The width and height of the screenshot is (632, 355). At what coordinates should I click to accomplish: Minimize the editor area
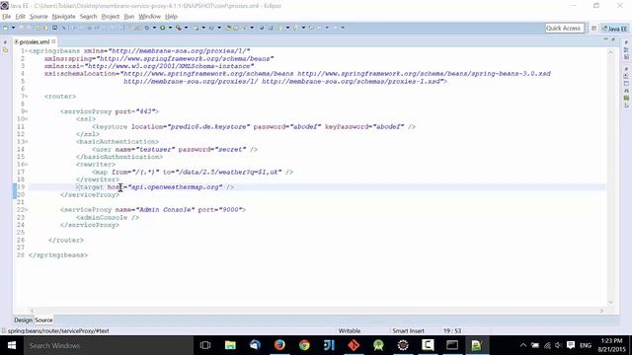coord(605,39)
